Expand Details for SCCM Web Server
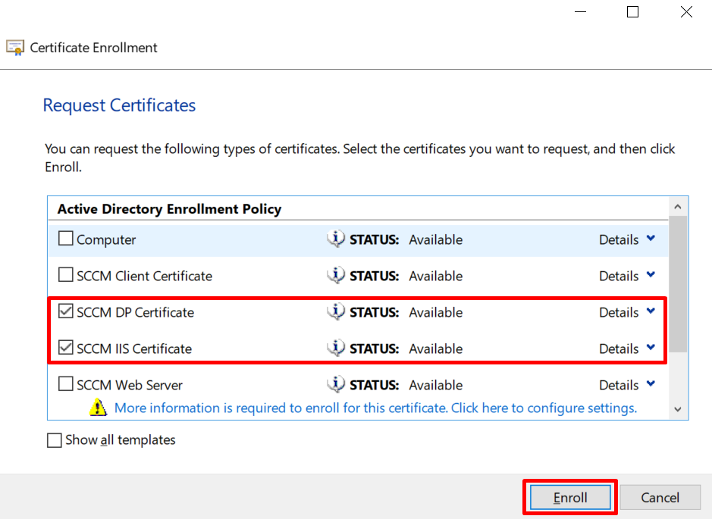The width and height of the screenshot is (712, 519). pos(627,384)
